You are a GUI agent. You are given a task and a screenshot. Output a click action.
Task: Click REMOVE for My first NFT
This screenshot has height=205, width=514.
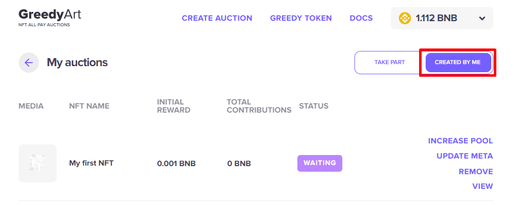click(x=476, y=172)
